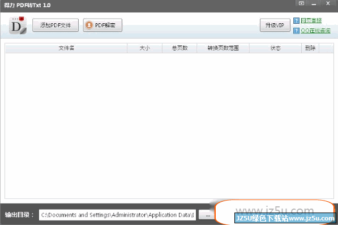
Task: Click the help icon beside 网页客服
Action: tap(297, 20)
